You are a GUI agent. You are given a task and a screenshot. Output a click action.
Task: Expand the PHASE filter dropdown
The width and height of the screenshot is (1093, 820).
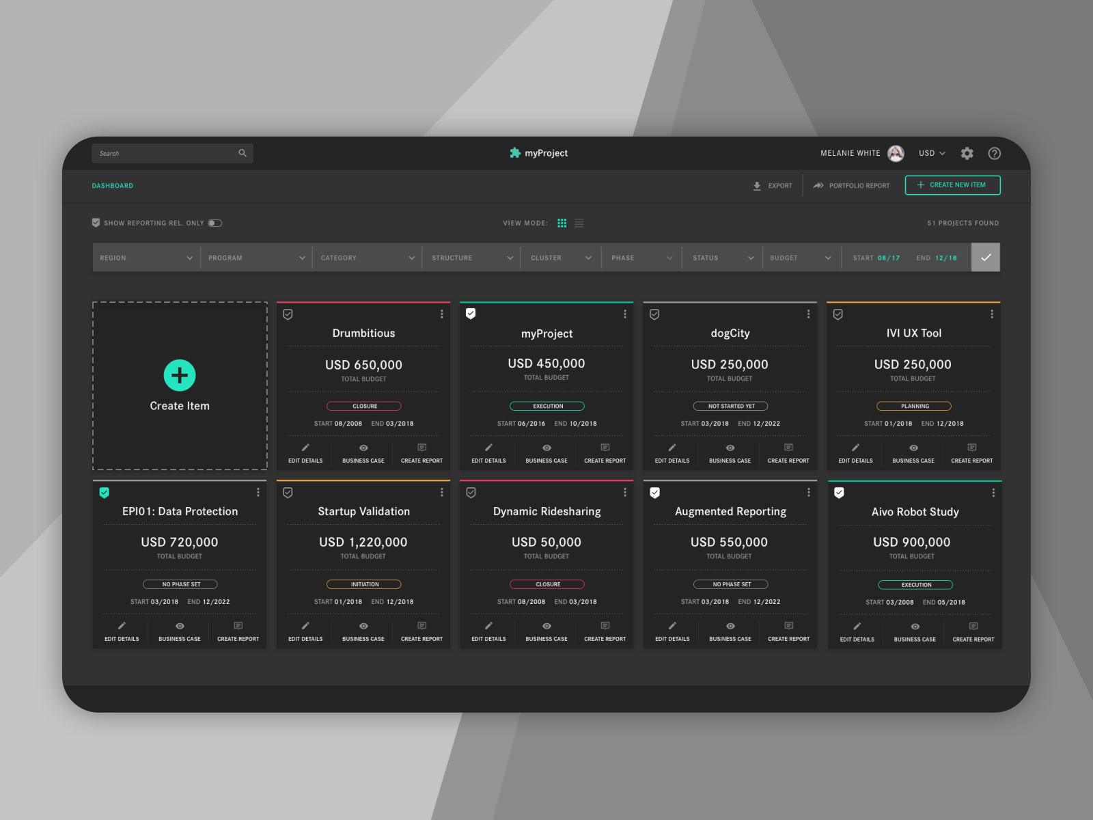tap(639, 258)
